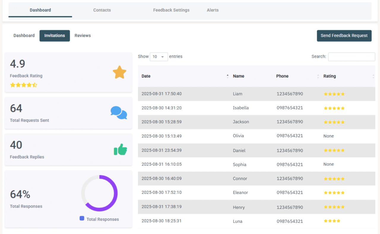Select the Reviews sub-tab

83,35
